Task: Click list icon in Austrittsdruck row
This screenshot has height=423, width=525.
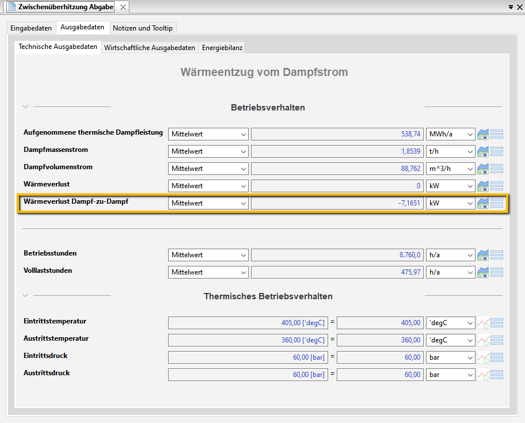Action: (x=497, y=375)
